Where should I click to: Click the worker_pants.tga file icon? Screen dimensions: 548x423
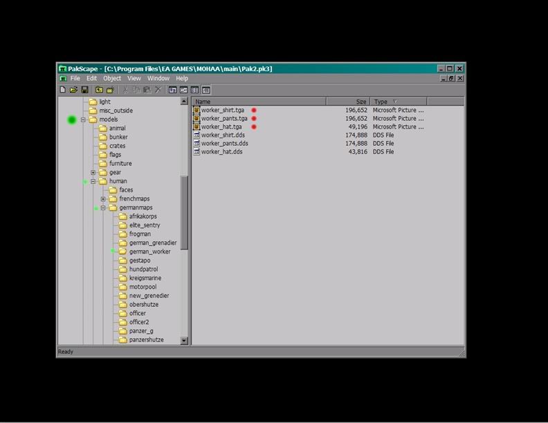pos(197,118)
